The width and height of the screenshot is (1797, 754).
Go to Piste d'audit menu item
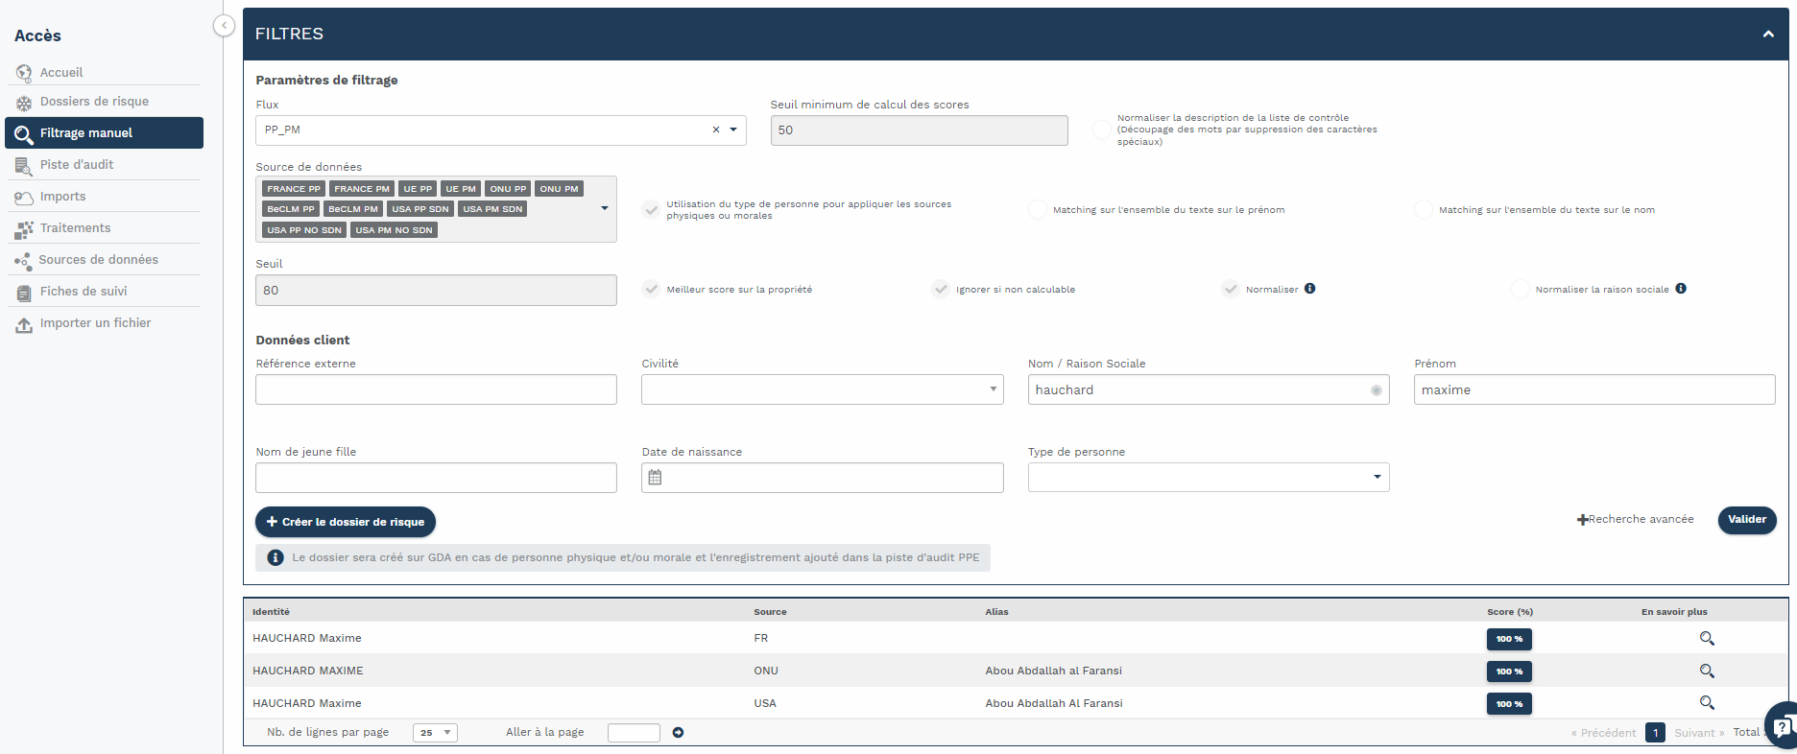pyautogui.click(x=77, y=165)
